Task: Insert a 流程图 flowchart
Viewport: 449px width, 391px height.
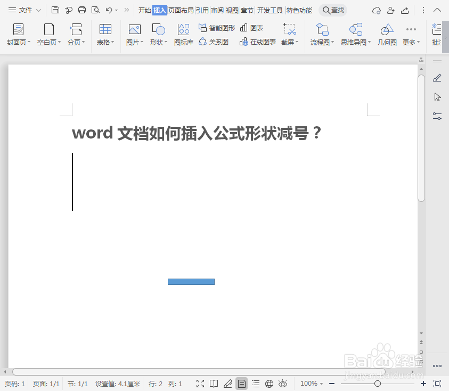Action: click(x=321, y=35)
